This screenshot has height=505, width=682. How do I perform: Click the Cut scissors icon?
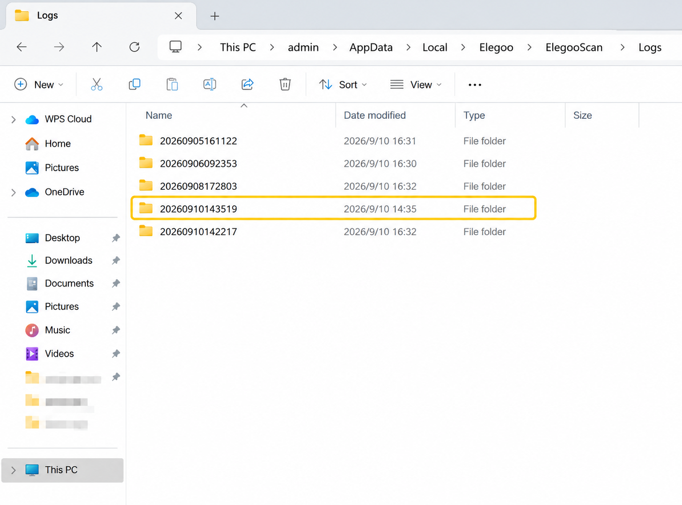[96, 85]
